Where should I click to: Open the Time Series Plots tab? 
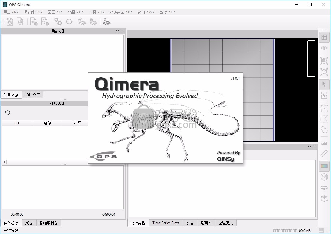point(166,223)
